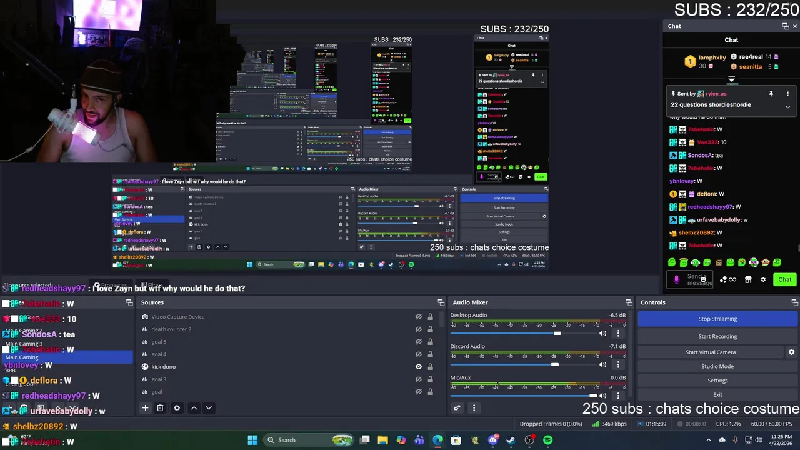
Task: Open the channel points shop icon in chat
Action: (748, 280)
